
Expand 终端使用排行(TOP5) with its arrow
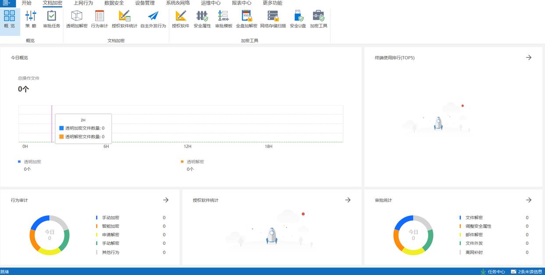tap(529, 57)
